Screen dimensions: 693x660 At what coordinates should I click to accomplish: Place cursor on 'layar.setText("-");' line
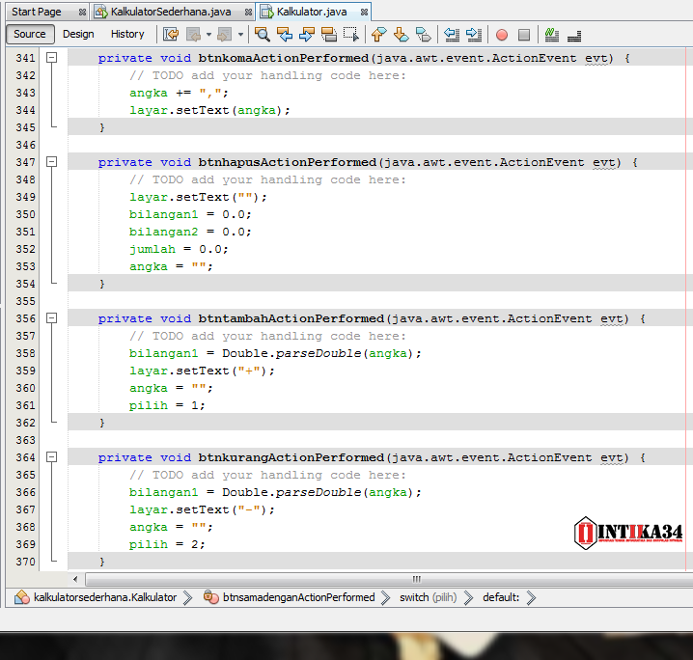[202, 509]
